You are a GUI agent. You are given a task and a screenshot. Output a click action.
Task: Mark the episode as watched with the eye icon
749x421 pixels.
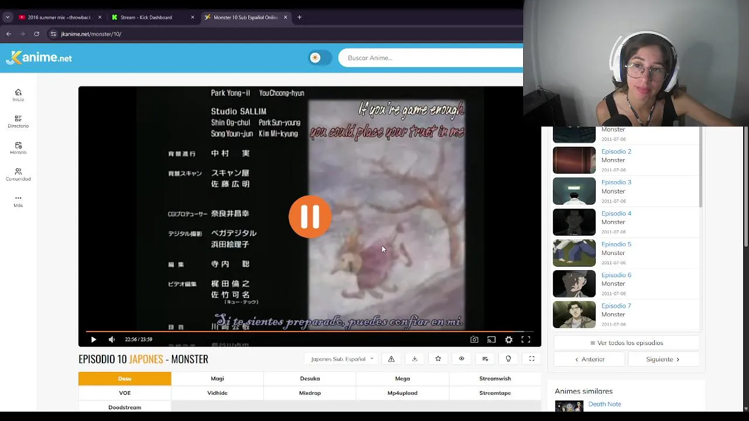coord(462,359)
